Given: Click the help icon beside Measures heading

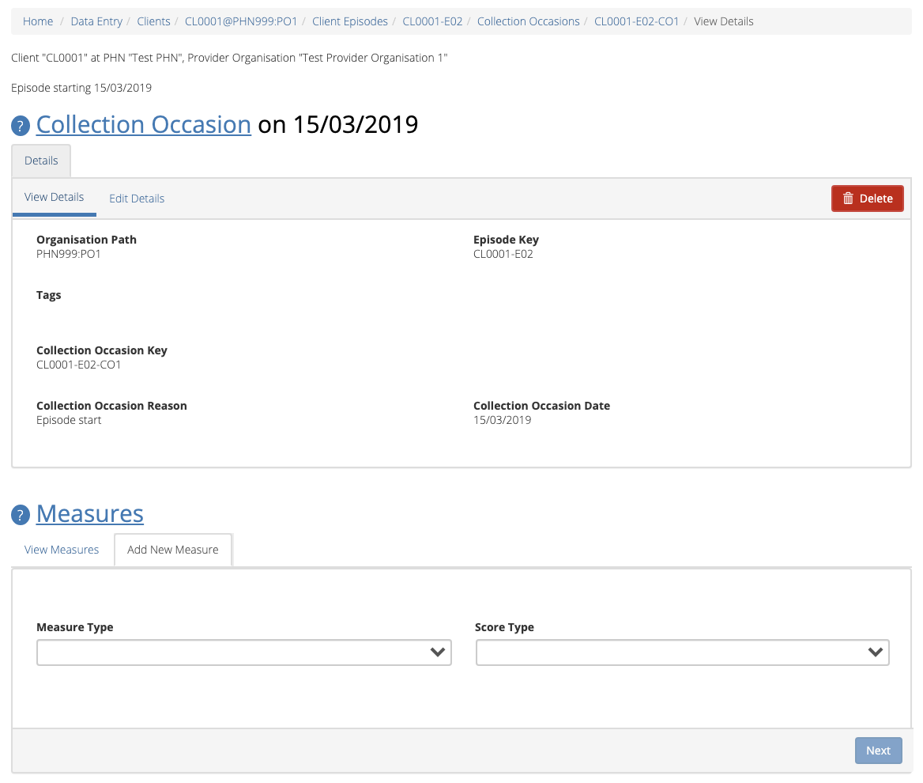Looking at the screenshot, I should [20, 514].
